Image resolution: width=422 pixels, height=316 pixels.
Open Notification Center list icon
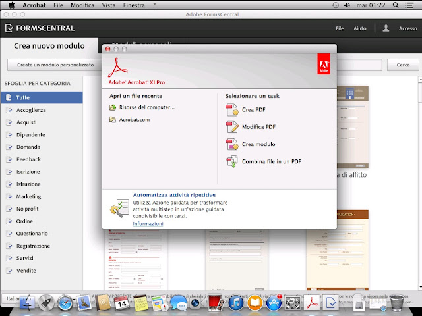point(409,5)
